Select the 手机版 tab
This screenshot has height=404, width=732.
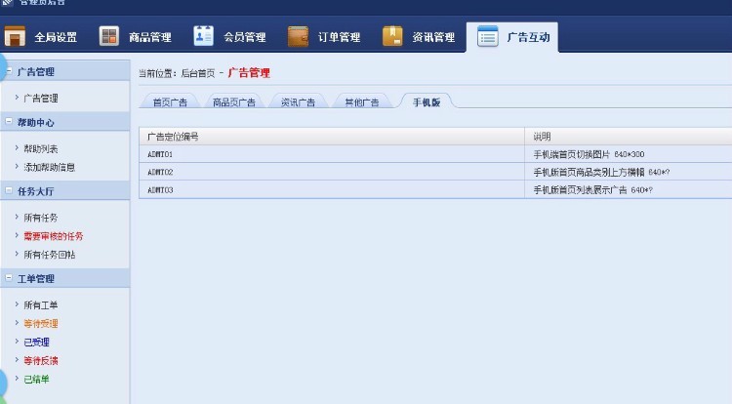pyautogui.click(x=427, y=101)
